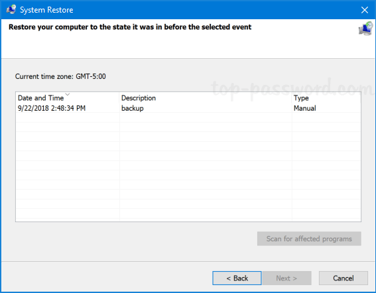Close the System Restore dialog
The width and height of the screenshot is (376, 293).
coord(365,10)
